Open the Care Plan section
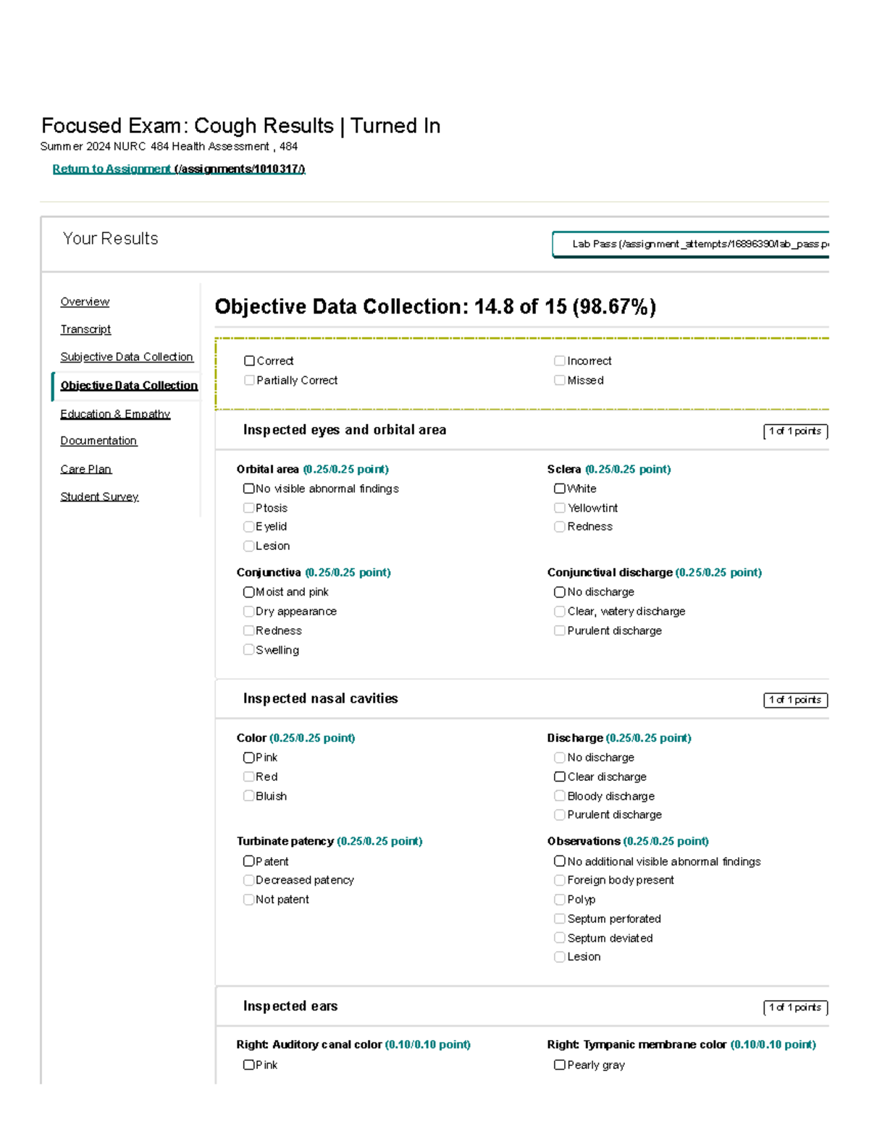 point(85,469)
